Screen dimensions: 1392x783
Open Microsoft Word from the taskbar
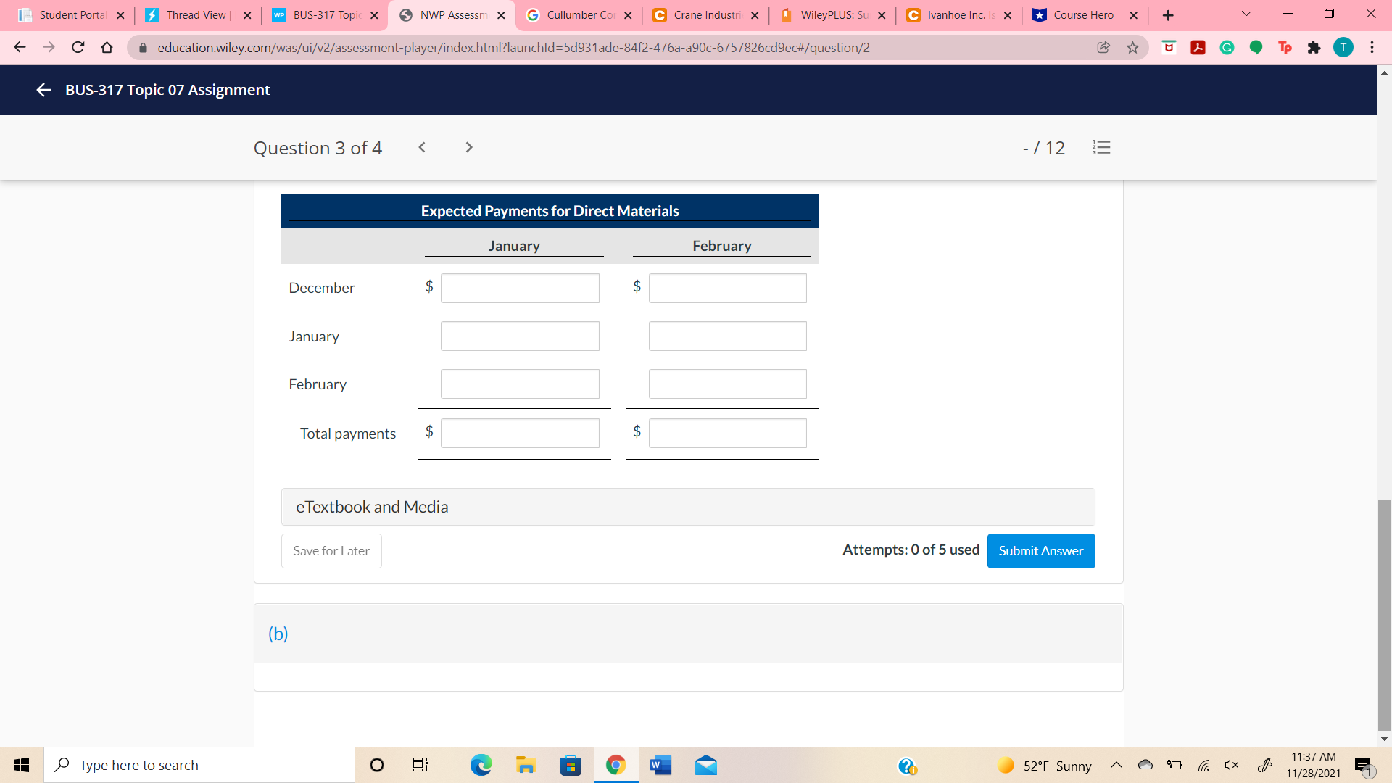[660, 765]
